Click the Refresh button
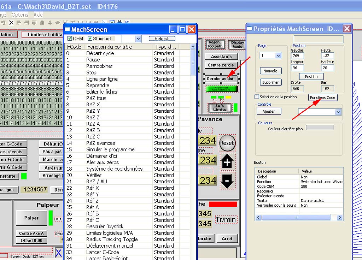This screenshot has height=260, width=362. click(162, 39)
